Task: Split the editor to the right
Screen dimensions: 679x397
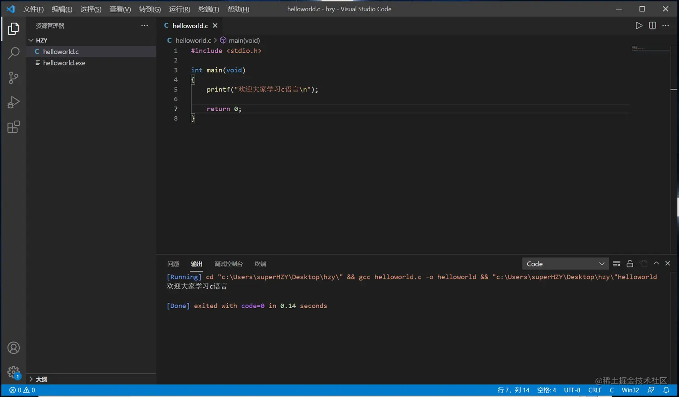Action: pyautogui.click(x=653, y=26)
